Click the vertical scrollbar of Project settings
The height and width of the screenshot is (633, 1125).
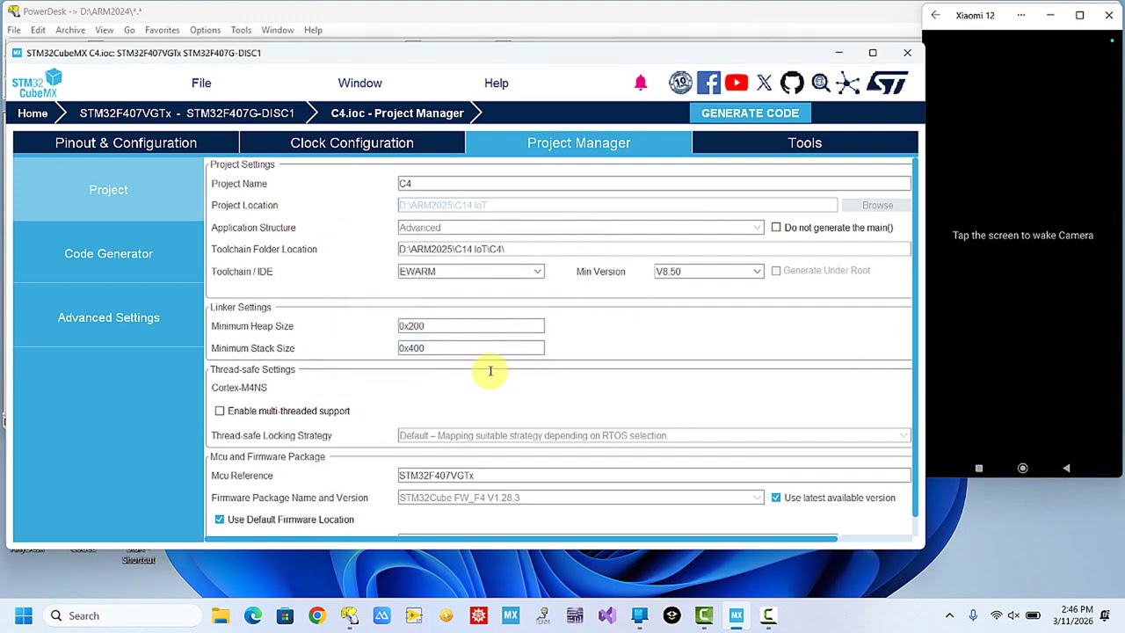(915, 338)
